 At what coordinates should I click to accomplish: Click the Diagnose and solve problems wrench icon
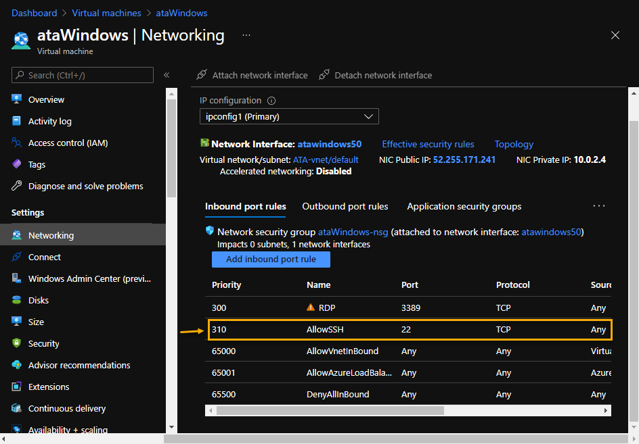pyautogui.click(x=16, y=186)
